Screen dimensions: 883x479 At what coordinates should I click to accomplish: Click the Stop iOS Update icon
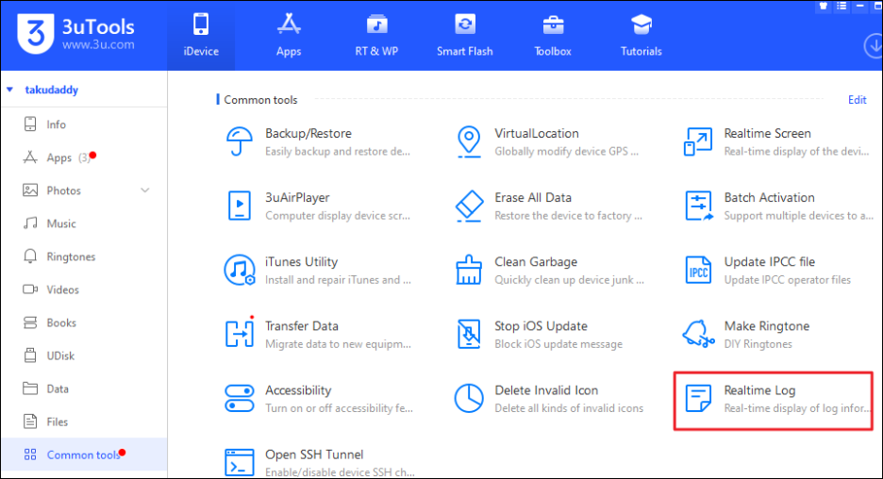coord(469,334)
